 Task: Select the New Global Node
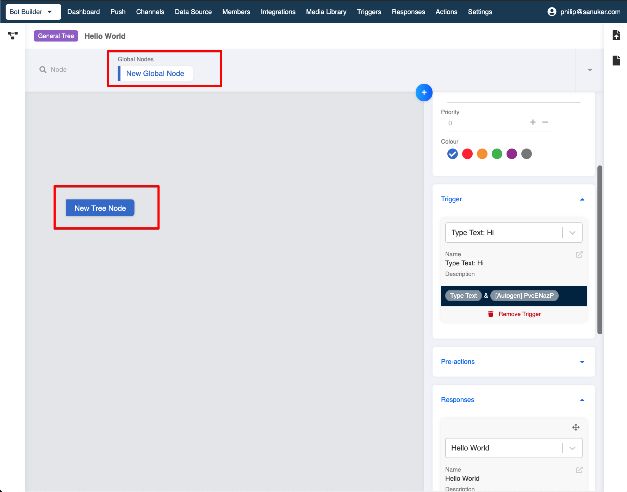click(155, 74)
